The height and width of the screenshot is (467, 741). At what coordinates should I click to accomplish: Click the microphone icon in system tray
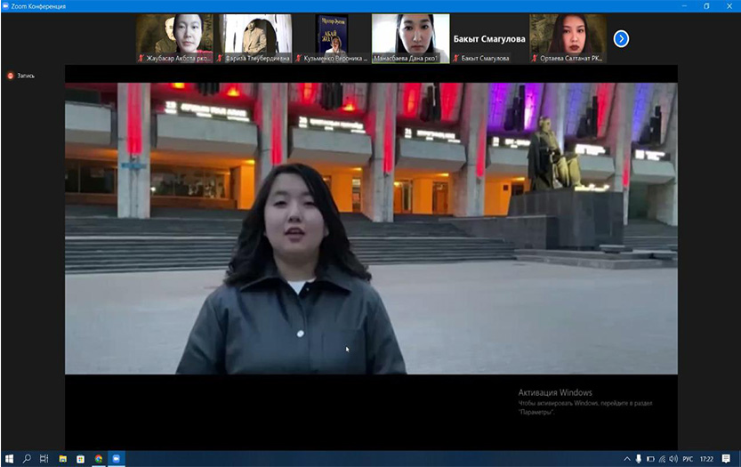click(639, 459)
